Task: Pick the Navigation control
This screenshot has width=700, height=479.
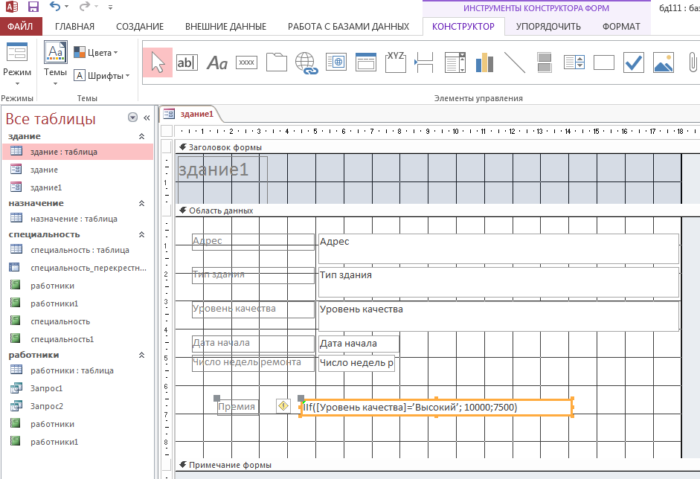Action: 366,62
